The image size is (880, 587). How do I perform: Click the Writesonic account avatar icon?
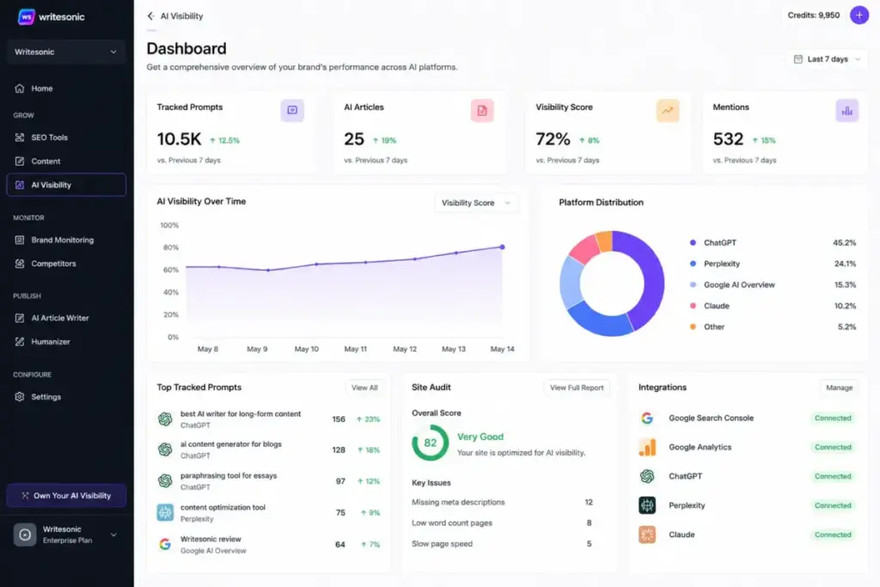pos(25,535)
